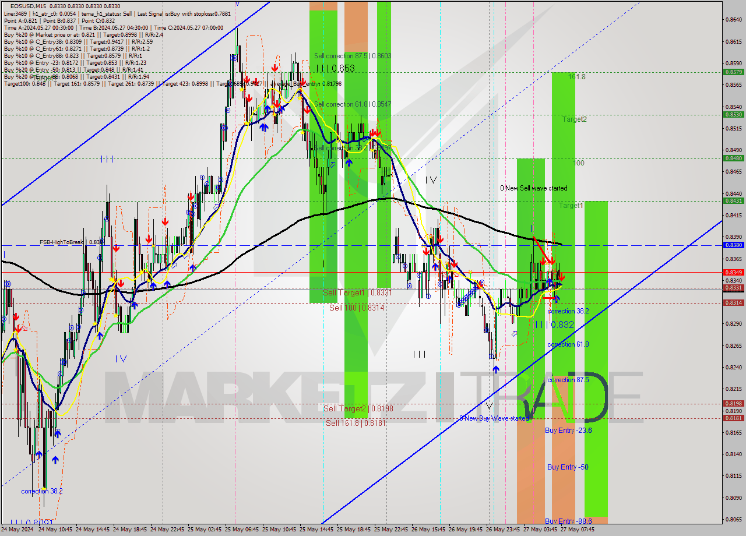Screen dimensions: 746x536
Task: Select the 0.8290 price axis tick
Action: click(x=733, y=324)
